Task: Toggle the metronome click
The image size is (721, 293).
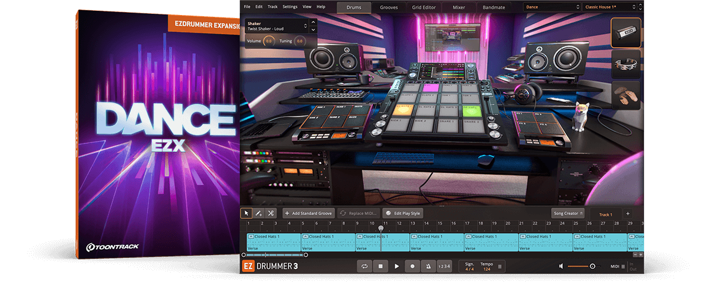Action: pos(428,266)
